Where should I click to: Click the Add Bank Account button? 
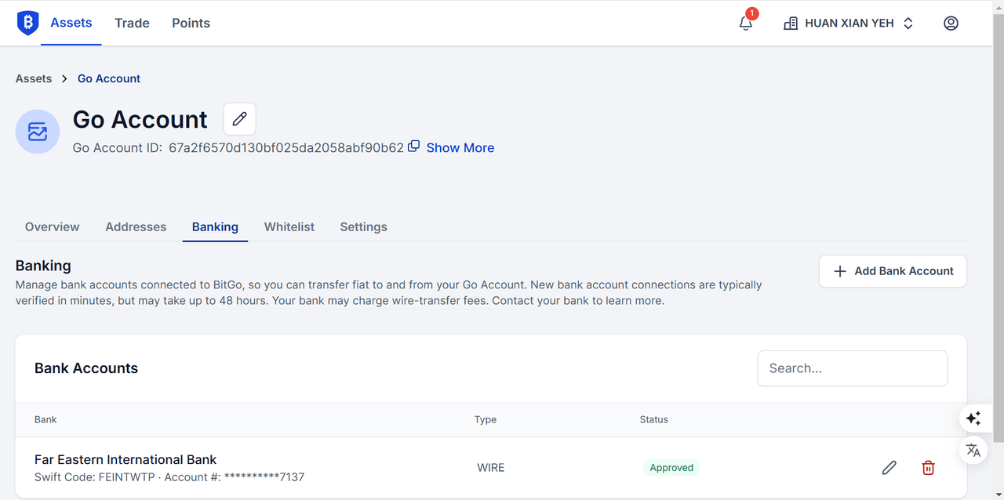[x=893, y=271]
